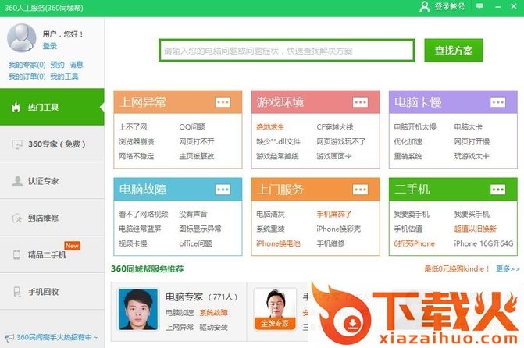Screen dimensions: 524x348
Task: Switch to the 热门工具 tab
Action: pyautogui.click(x=52, y=107)
